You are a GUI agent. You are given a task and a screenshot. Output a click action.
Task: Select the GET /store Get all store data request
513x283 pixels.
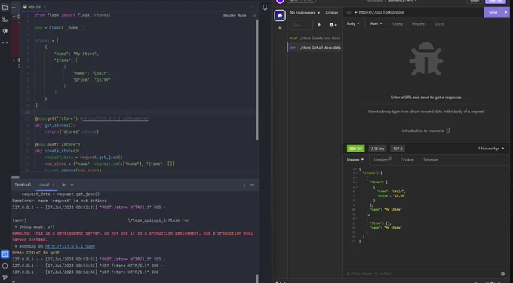pos(315,48)
